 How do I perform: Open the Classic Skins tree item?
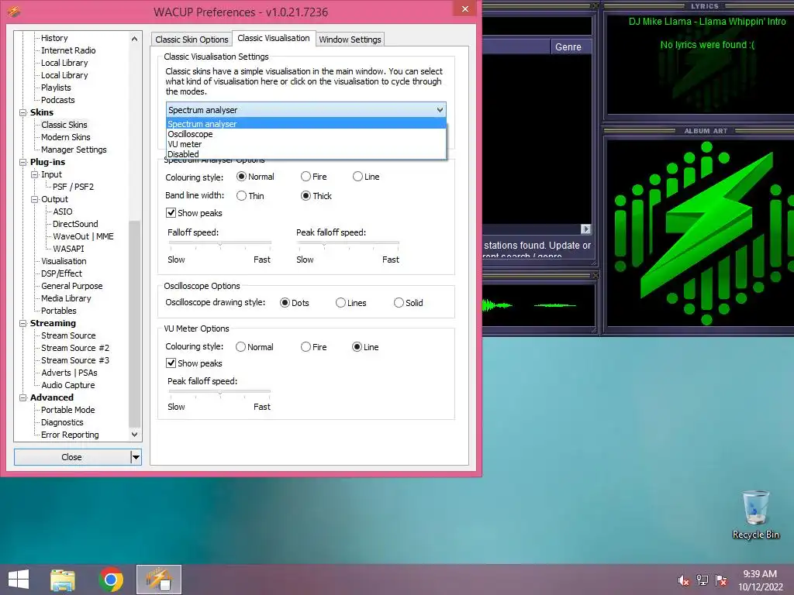(x=64, y=125)
